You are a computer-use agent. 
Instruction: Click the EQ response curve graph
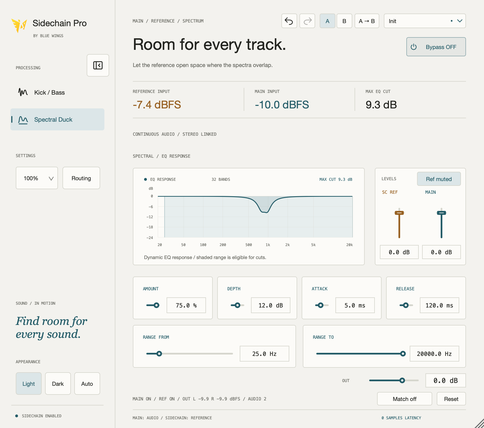click(255, 217)
